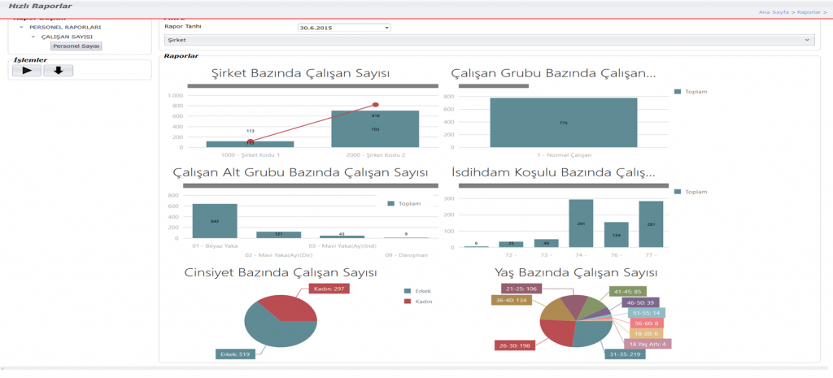Collapse the PERSONEL RAPORLARI tree node

pos(21,28)
